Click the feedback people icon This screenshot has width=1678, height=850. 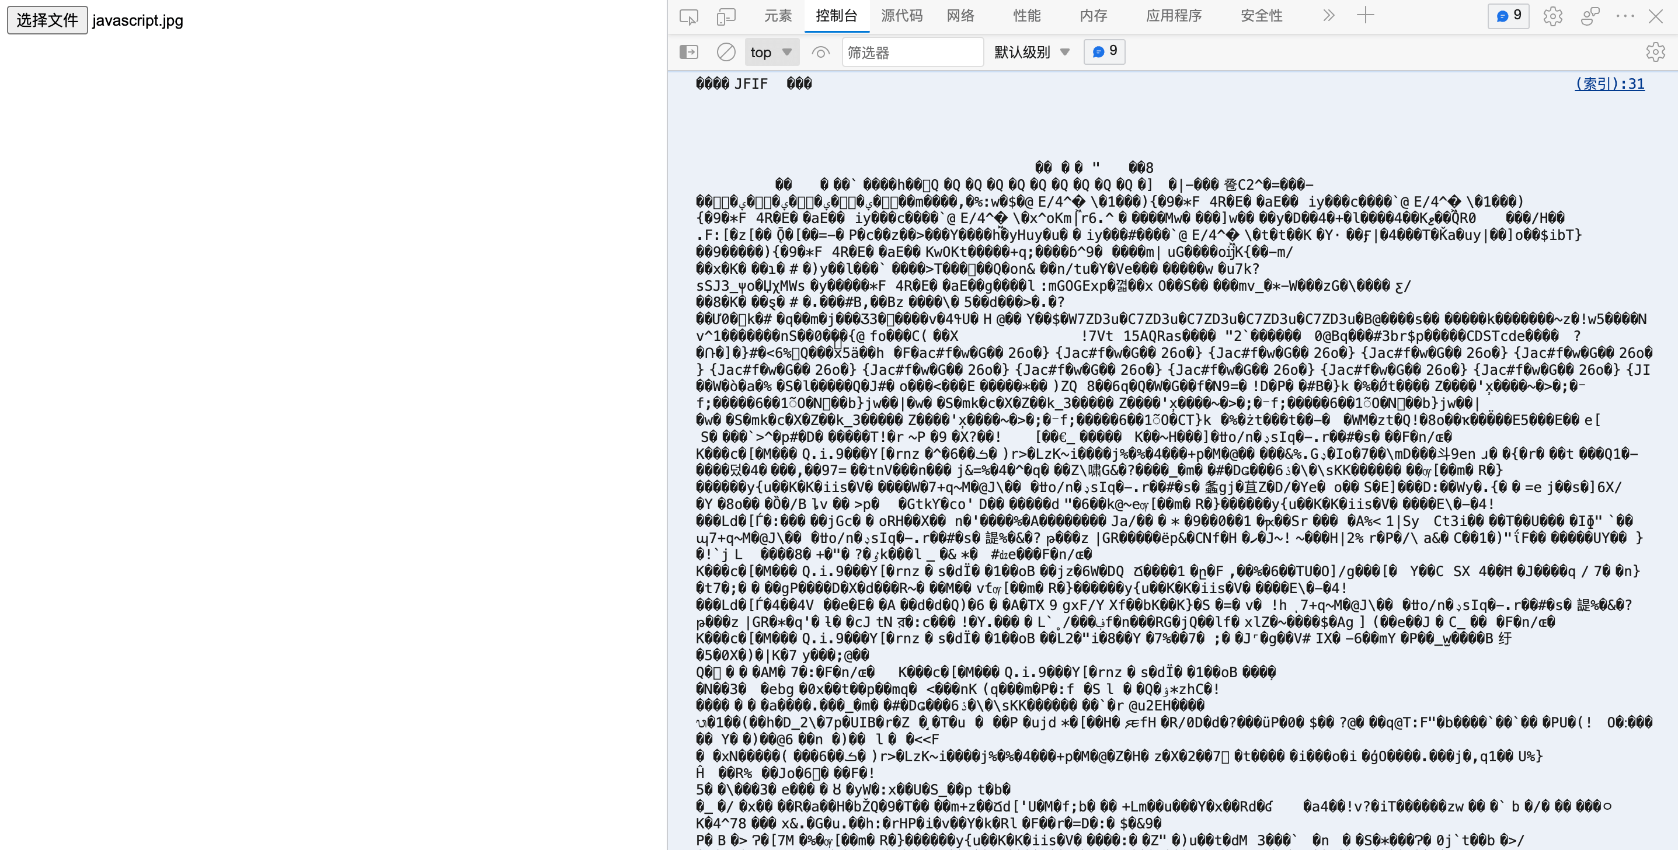1590,16
